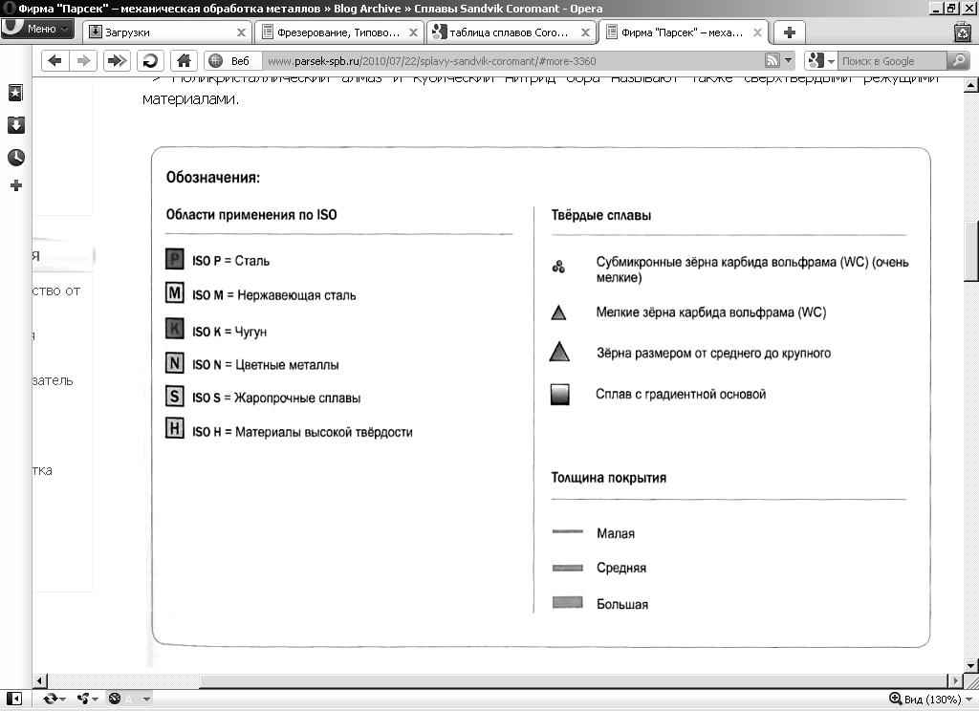Screen dimensions: 979x711
Task: Add a panel with the sidebar plus
Action: point(15,185)
